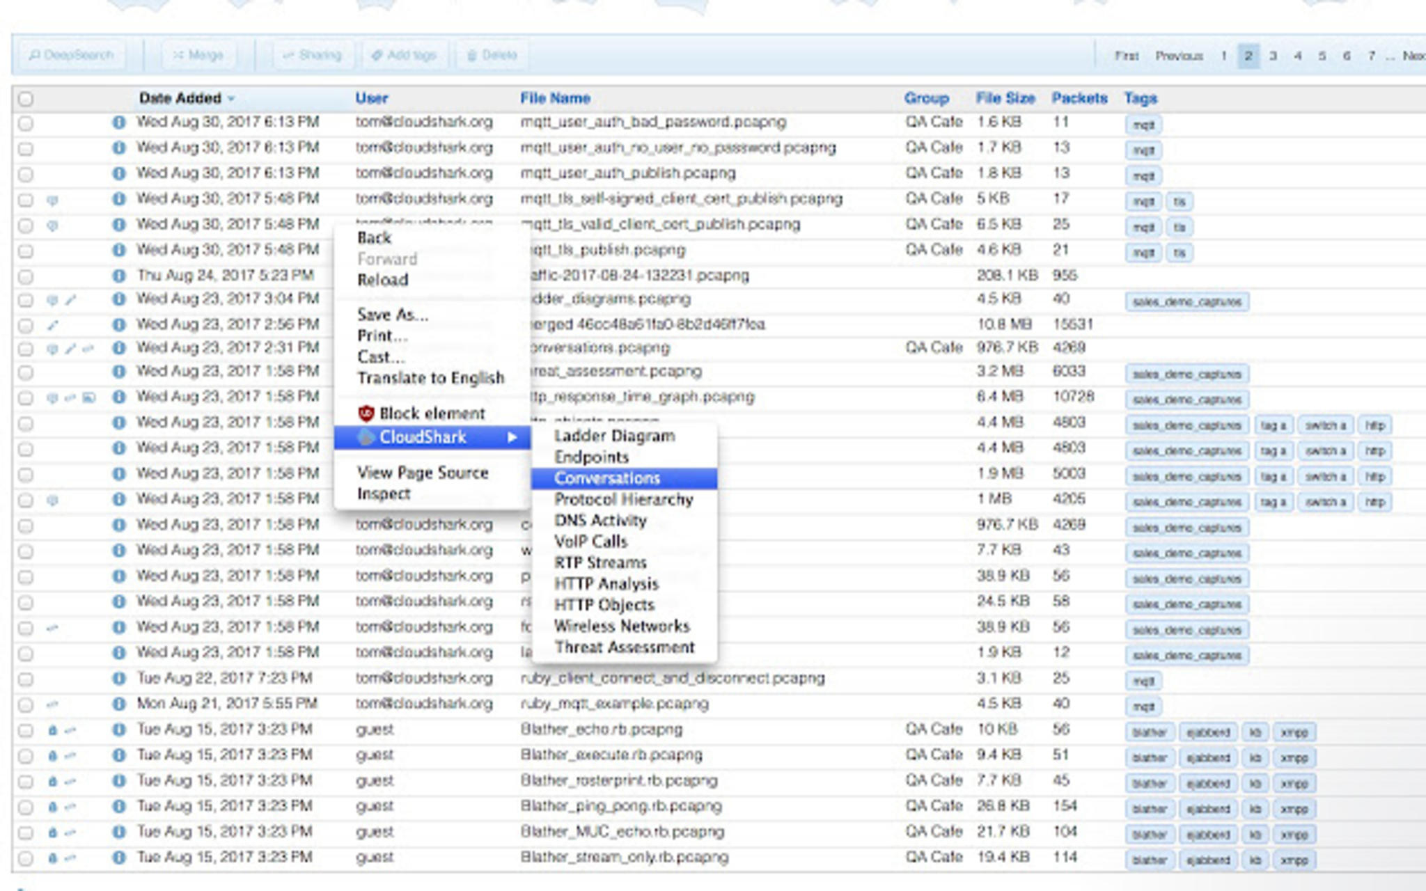1426x891 pixels.
Task: Open info for ruby_client_connect_and_disconnect.pcapng
Action: click(x=119, y=679)
